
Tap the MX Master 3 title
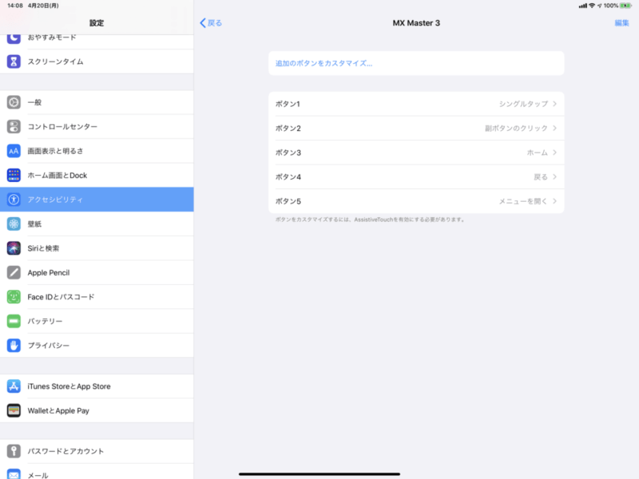pos(416,23)
